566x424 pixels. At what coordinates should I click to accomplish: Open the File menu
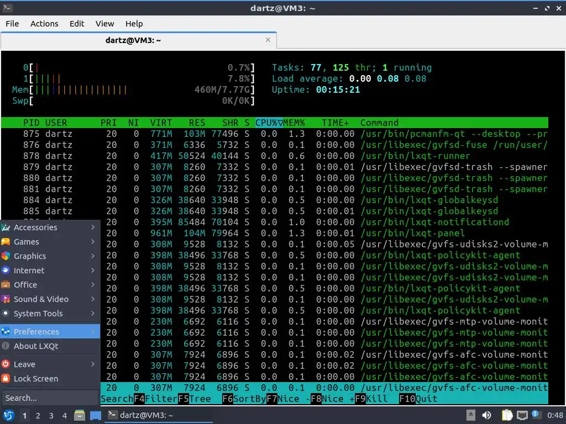(12, 24)
